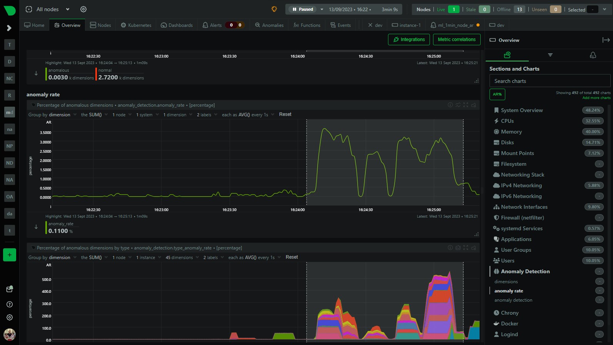
Task: Open the news inbox icon in left sidebar
Action: pos(10,289)
